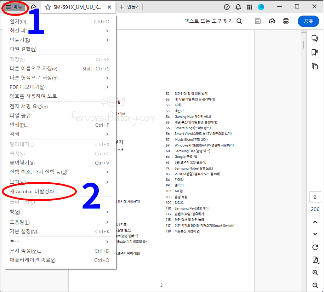
Task: Open the page thumbnails panel
Action: click(315, 66)
